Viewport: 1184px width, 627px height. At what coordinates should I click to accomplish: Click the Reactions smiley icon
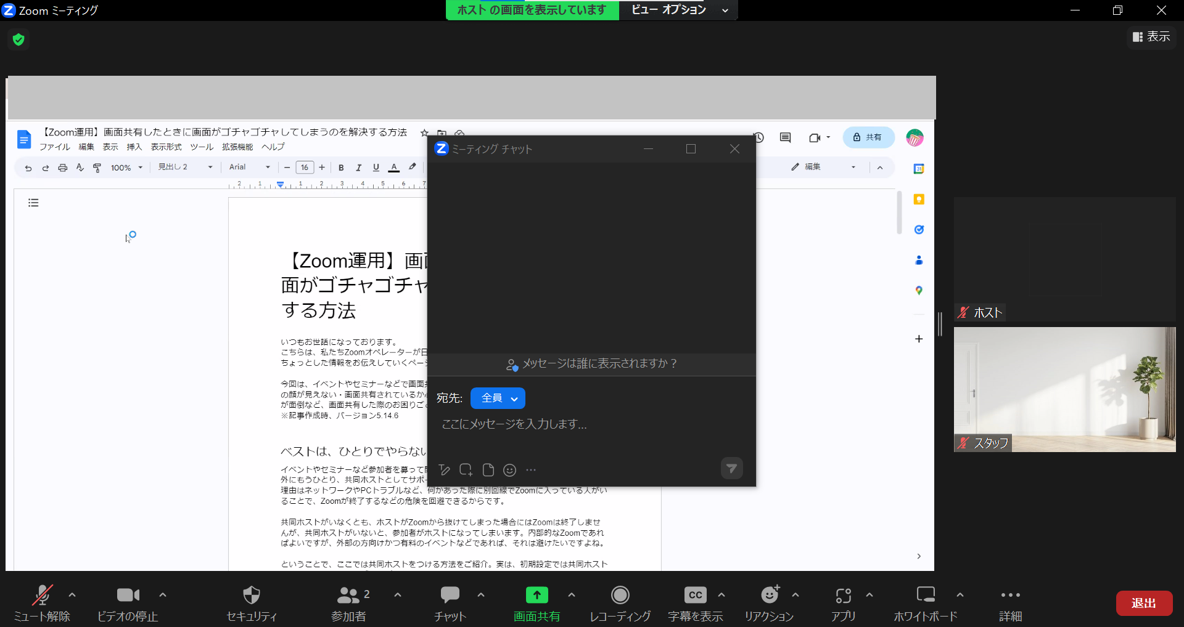[x=769, y=596]
